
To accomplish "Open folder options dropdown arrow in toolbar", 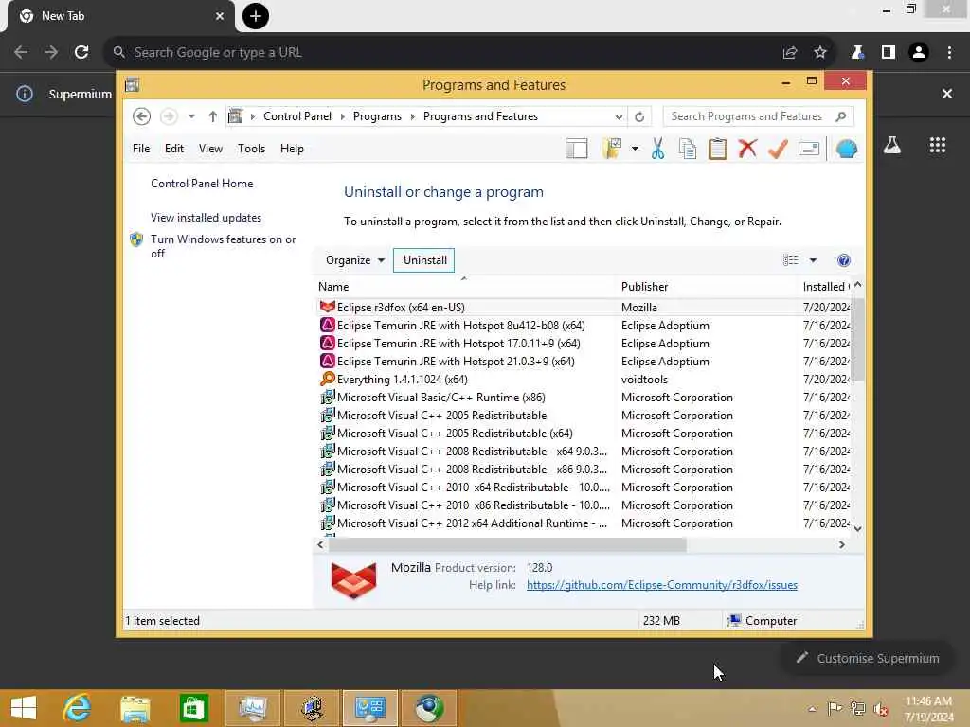I will tap(635, 149).
